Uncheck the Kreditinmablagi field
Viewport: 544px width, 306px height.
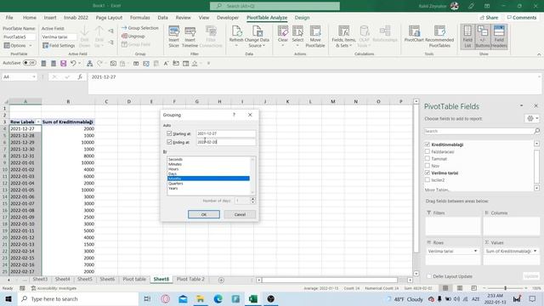pos(428,144)
